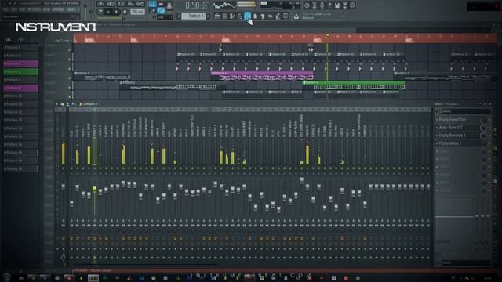Open the Line snap dropdown
The height and width of the screenshot is (282, 502).
[x=166, y=17]
